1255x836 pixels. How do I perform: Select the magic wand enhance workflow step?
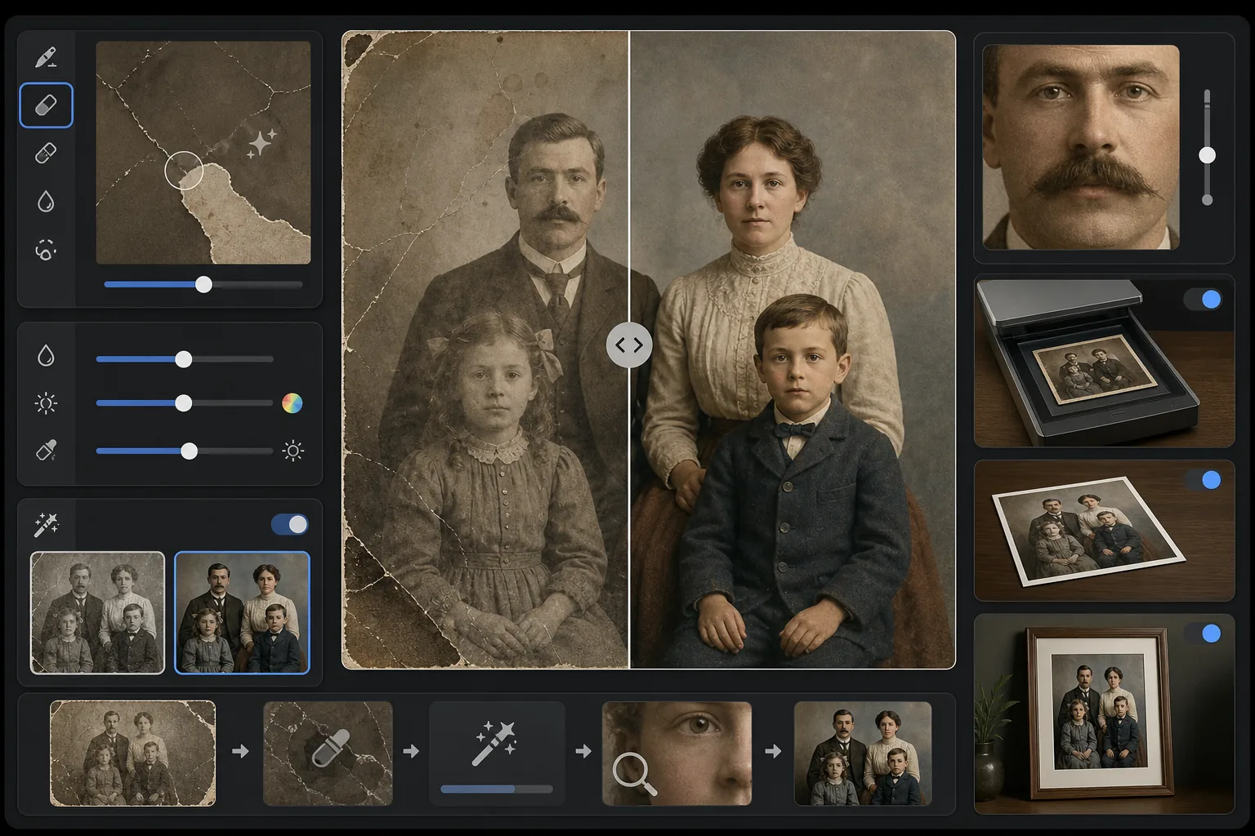pos(497,754)
